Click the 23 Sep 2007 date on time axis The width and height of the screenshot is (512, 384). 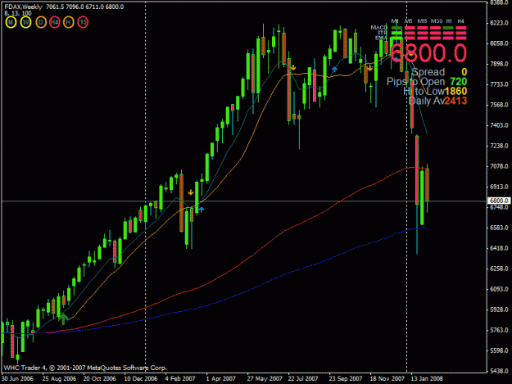[x=346, y=378]
